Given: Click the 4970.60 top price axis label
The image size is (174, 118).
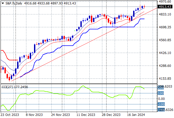Looking at the screenshot, I should pos(165,2).
